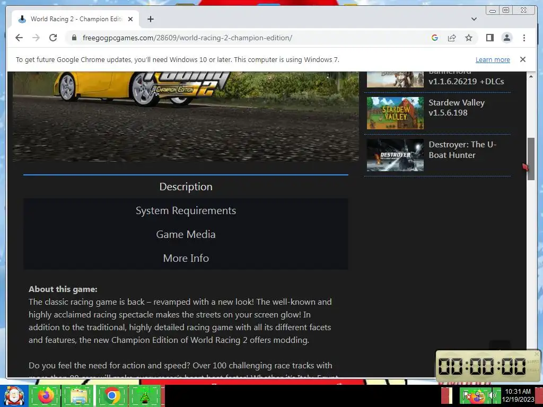Viewport: 543px width, 407px height.
Task: Click the vertical scrollbar thumb
Action: [x=531, y=159]
